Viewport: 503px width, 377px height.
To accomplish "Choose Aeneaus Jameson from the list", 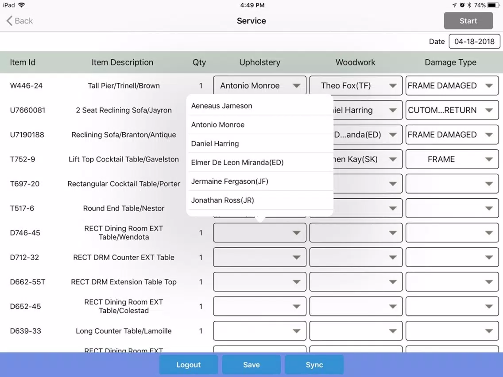I will (260, 106).
